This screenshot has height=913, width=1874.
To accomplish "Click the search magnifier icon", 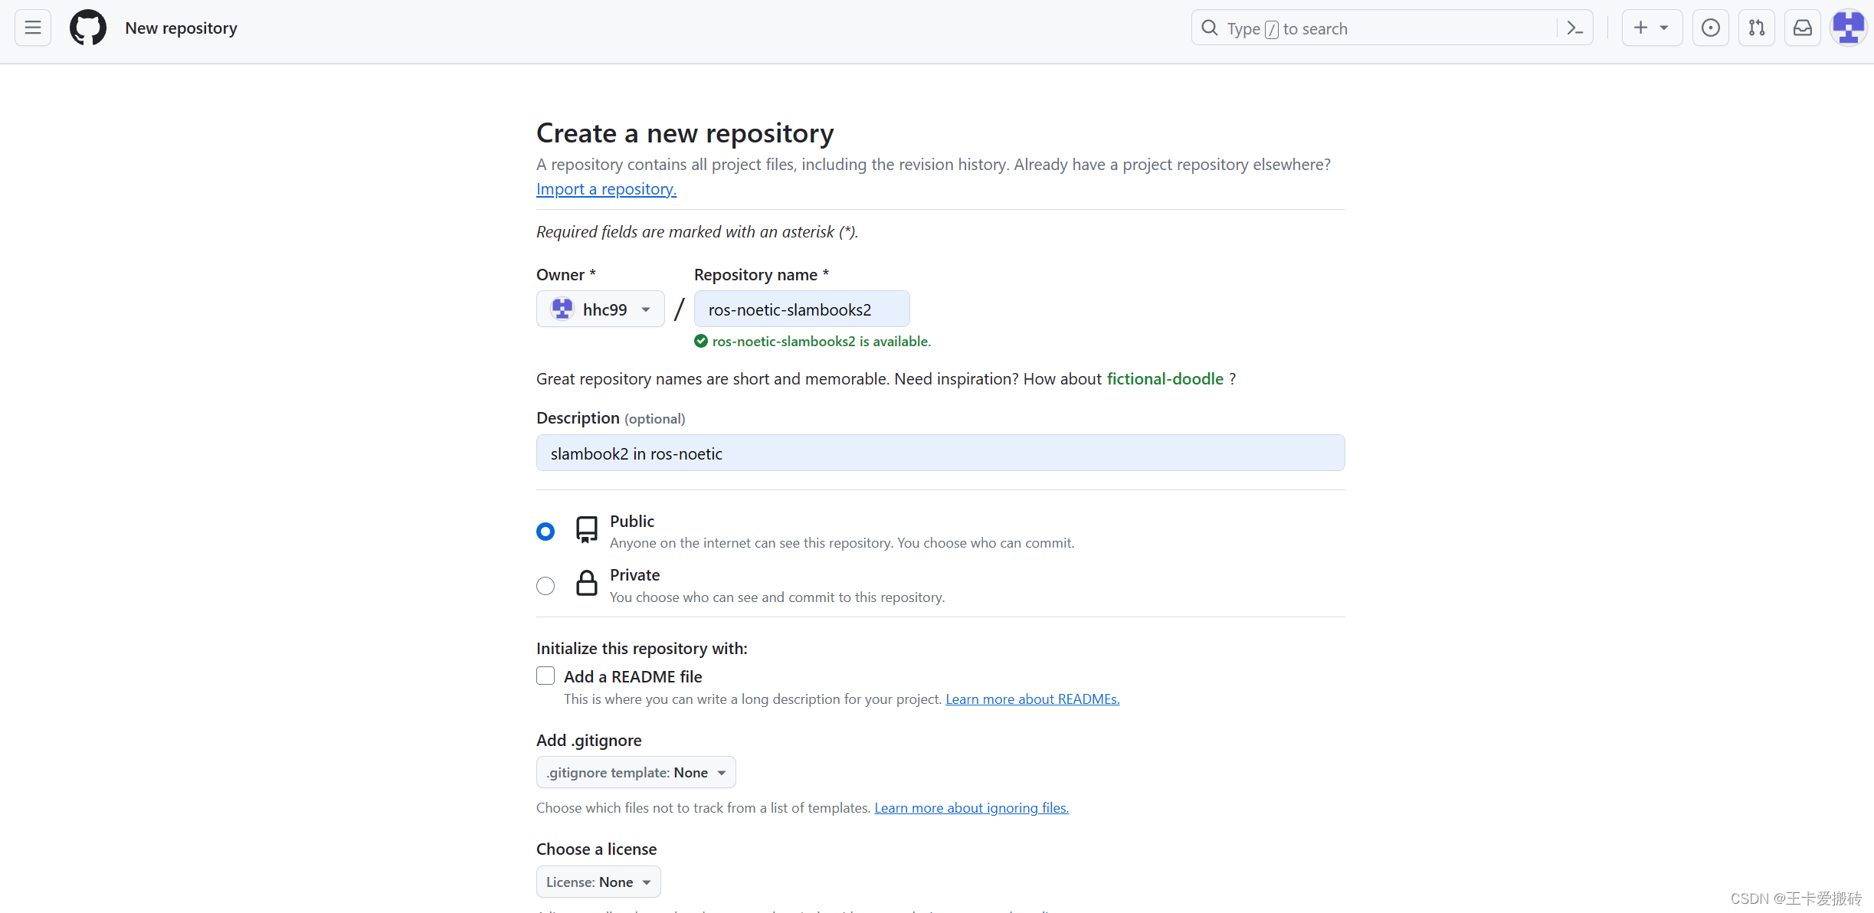I will [1210, 27].
